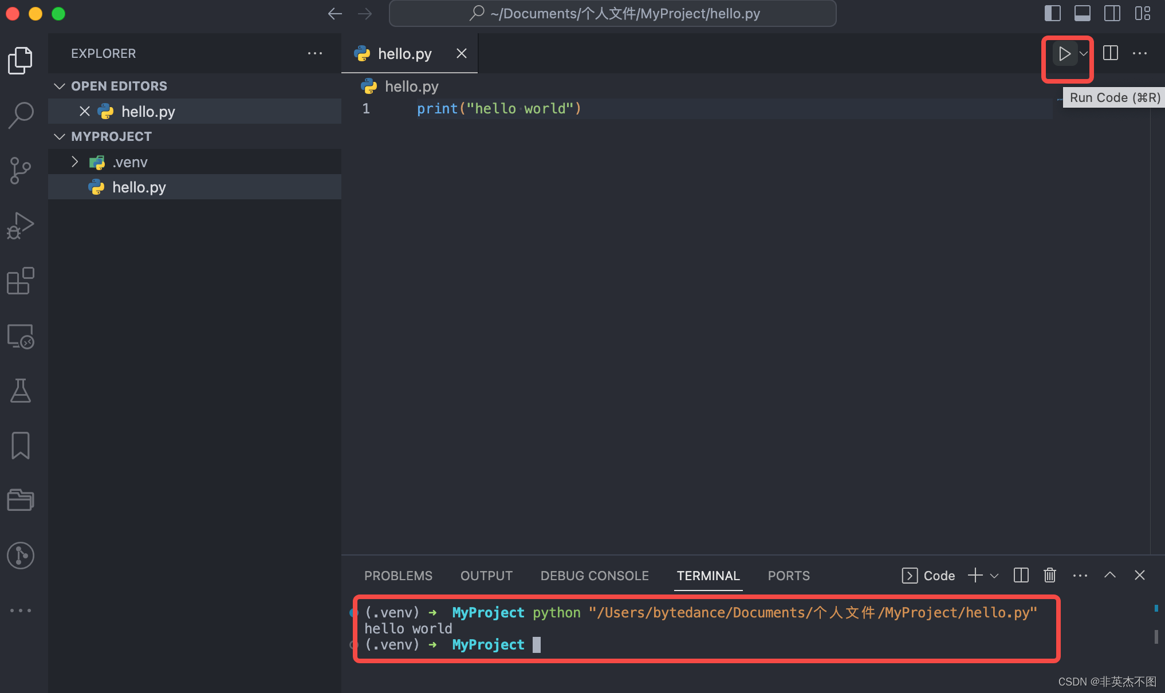Collapse the OPEN EDITORS section
Screen dimensions: 1165x693
[60, 86]
